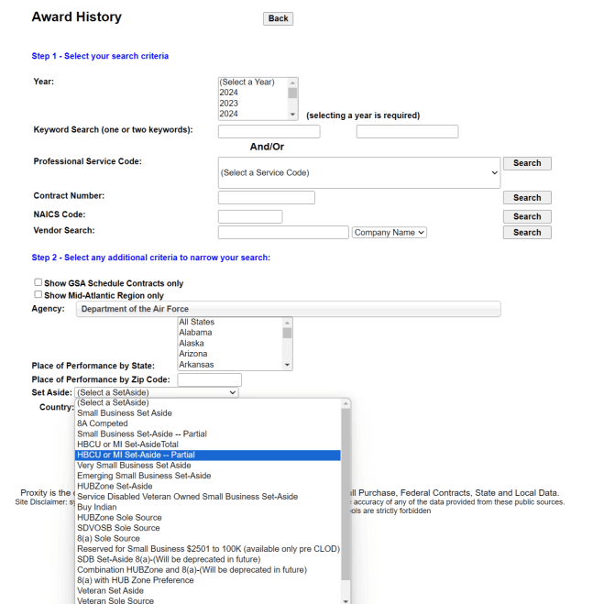Focus the first keyword search field
The height and width of the screenshot is (604, 604).
coord(269,131)
